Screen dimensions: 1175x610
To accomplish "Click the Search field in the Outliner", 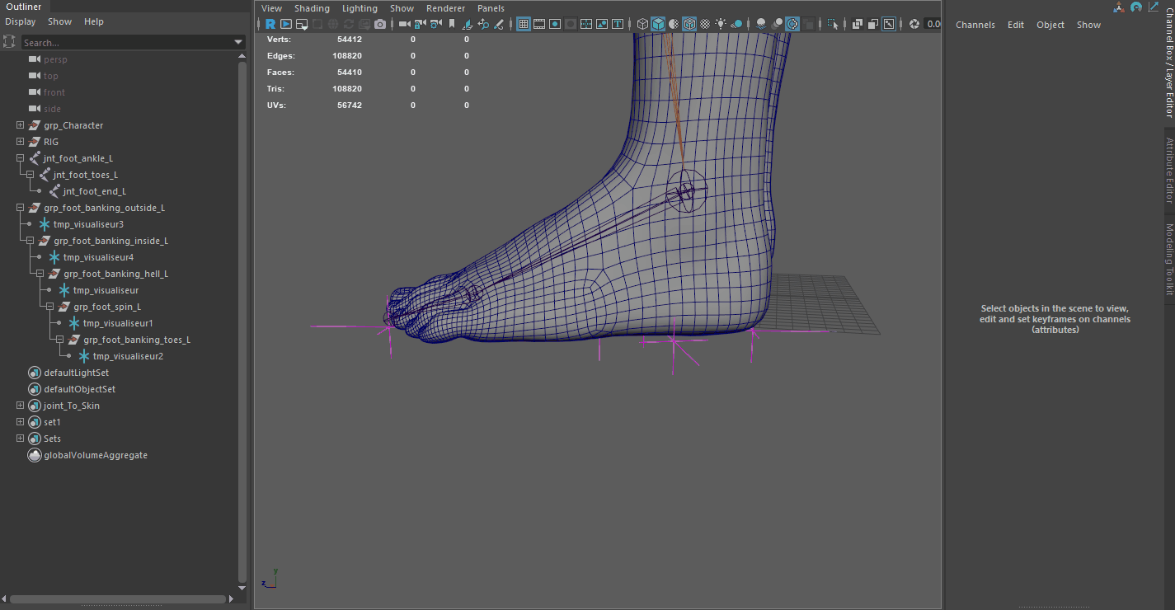I will [124, 41].
